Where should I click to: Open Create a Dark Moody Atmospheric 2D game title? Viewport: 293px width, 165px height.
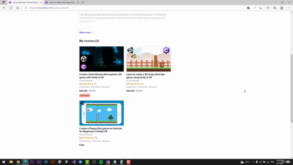[x=100, y=76]
